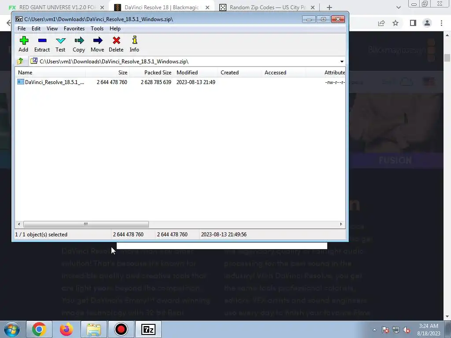Open Chrome from the taskbar
The height and width of the screenshot is (338, 451).
point(39,329)
